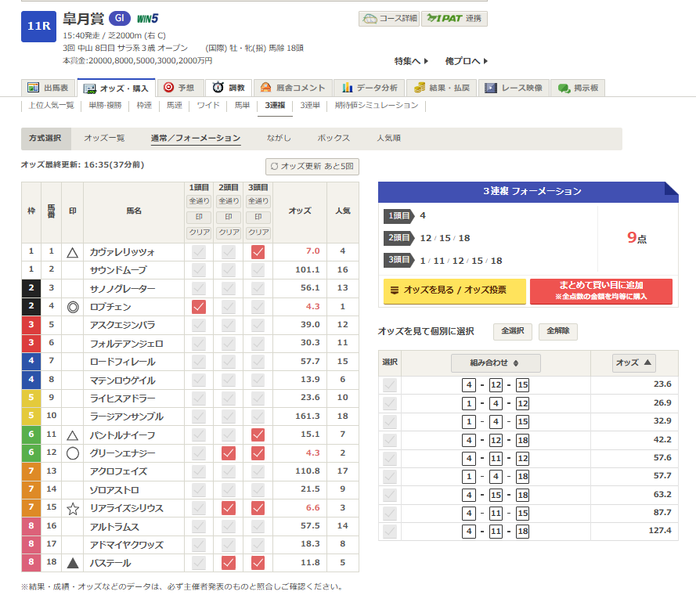Check 1頭目 checkbox for カヴァレリッツォ
This screenshot has width=696, height=595.
click(199, 252)
